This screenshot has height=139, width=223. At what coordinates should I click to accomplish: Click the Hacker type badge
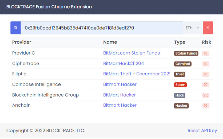[181, 106]
